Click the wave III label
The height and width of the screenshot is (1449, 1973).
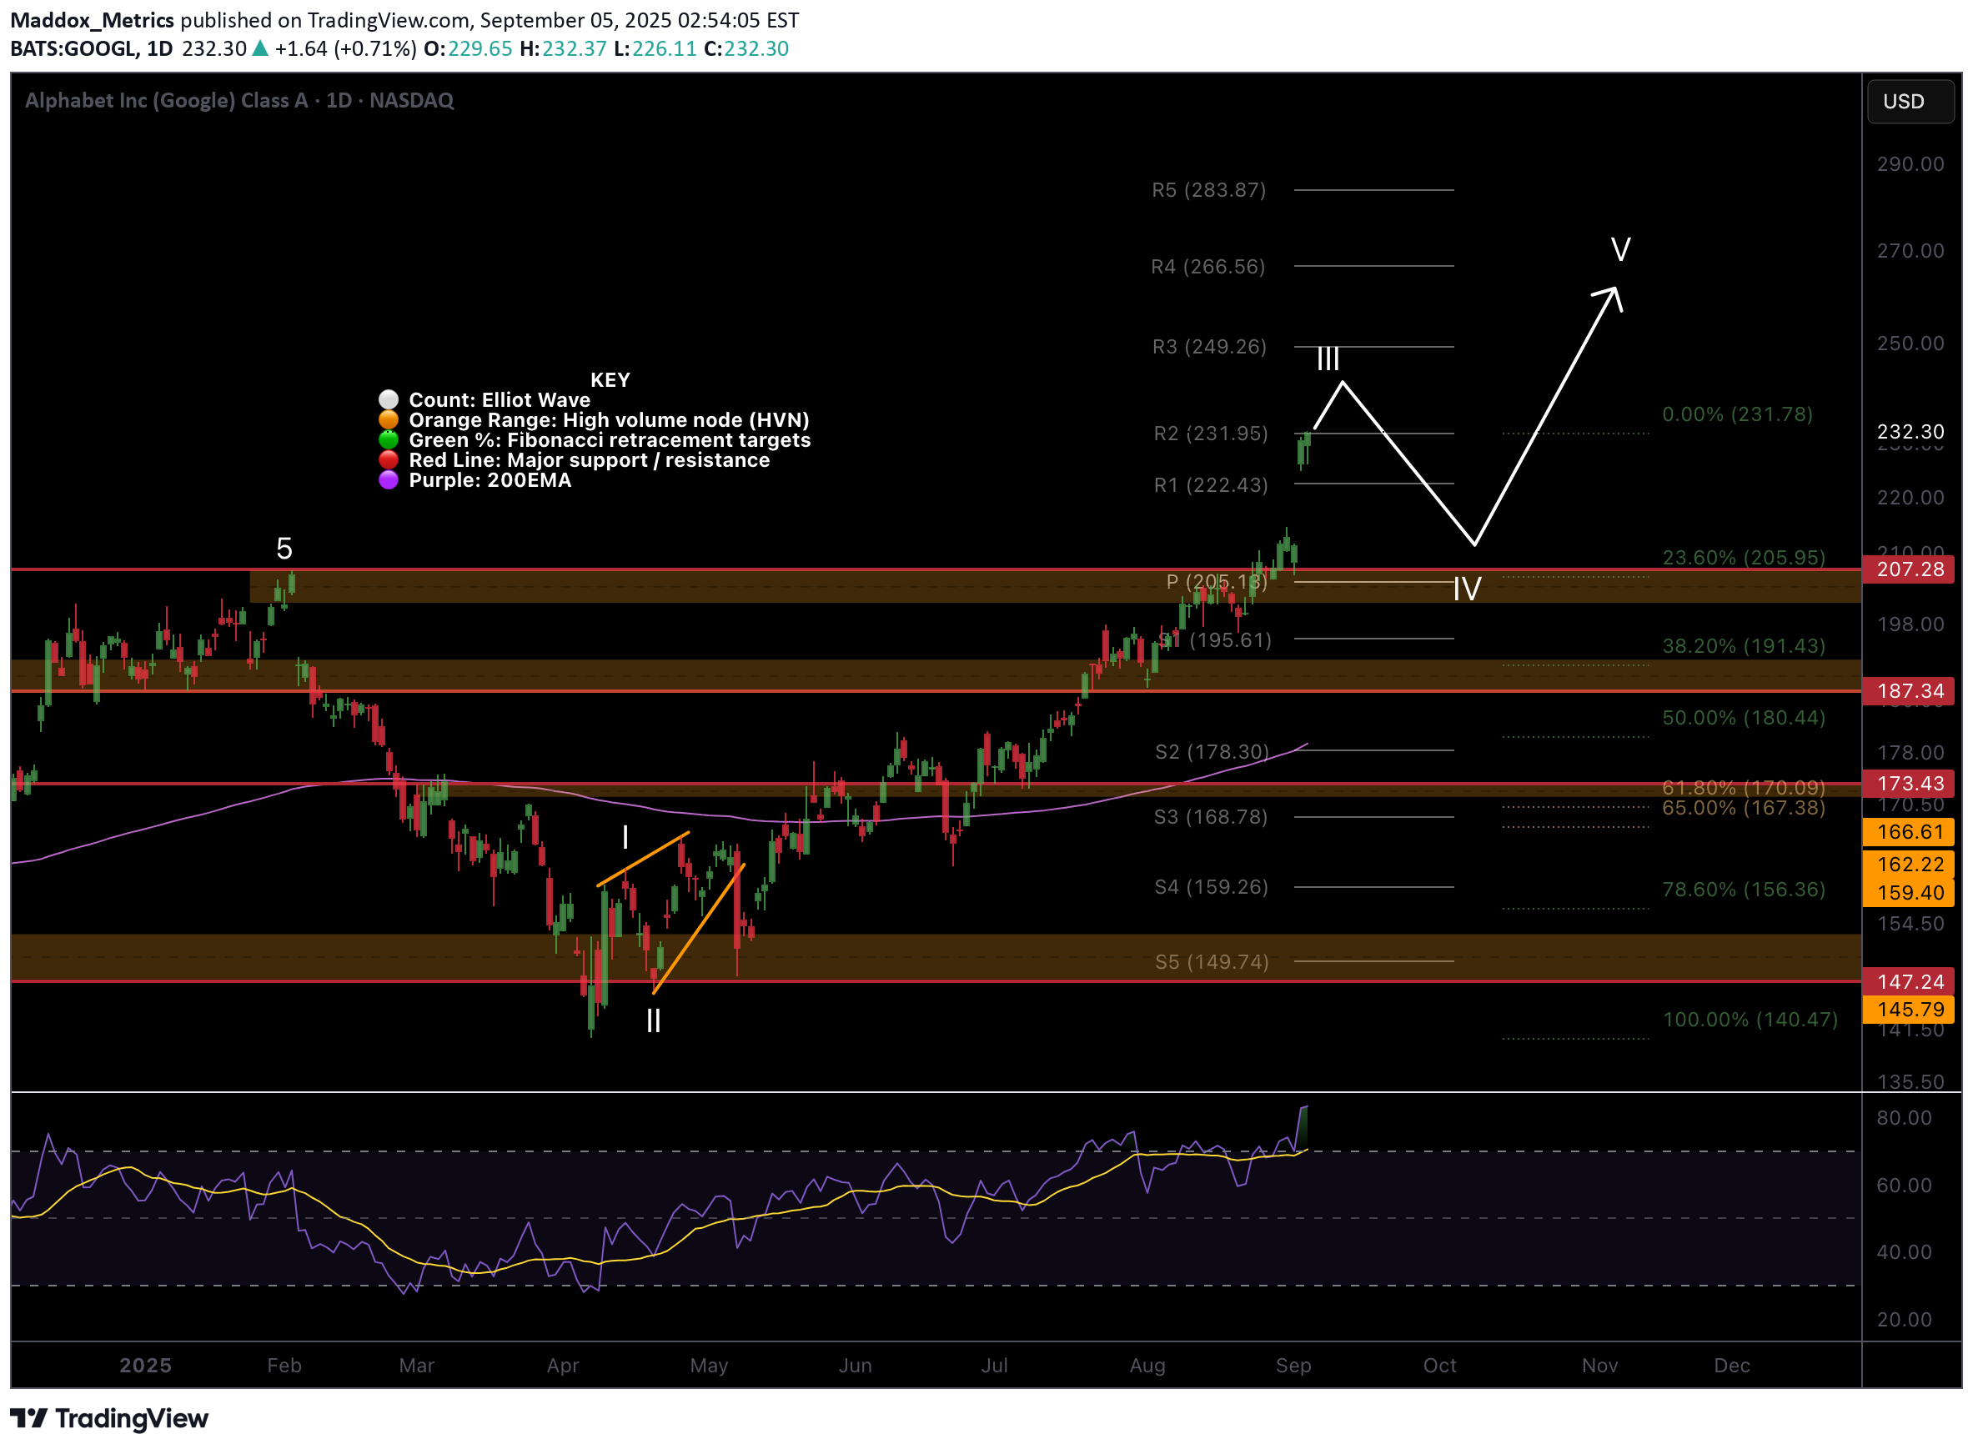[1328, 358]
